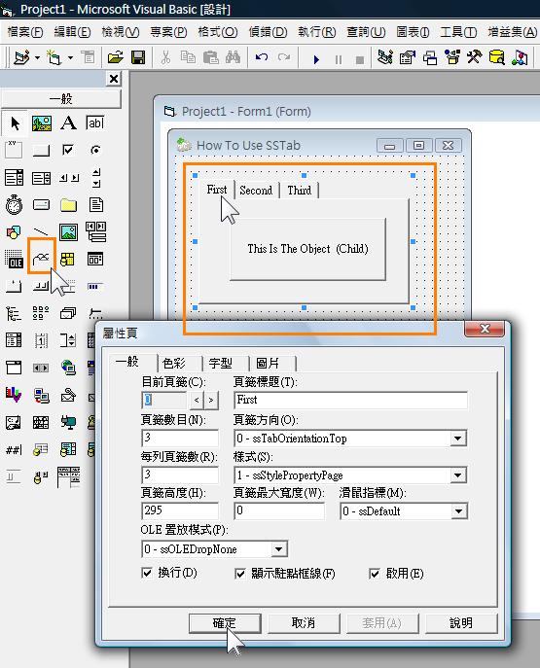Select the CheckBox control tool in toolbox
Viewport: 540px width, 668px height.
[x=68, y=150]
